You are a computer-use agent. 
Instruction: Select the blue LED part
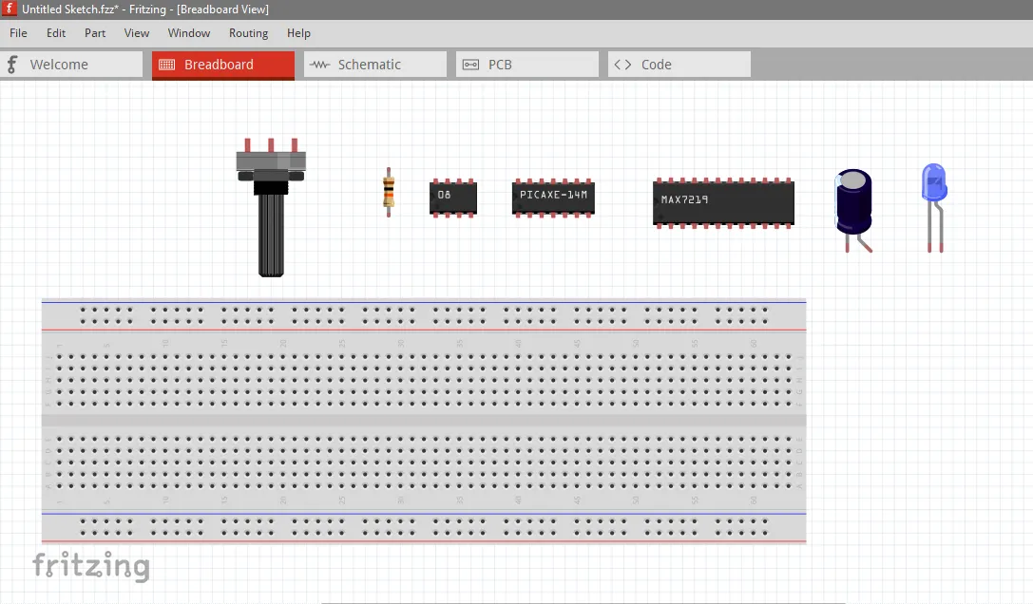click(934, 207)
